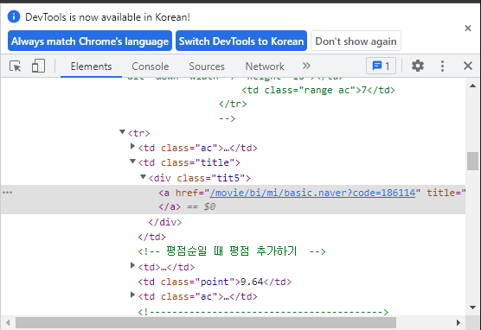Open the DevTools settings gear
Screen dimensions: 481x330
point(418,66)
